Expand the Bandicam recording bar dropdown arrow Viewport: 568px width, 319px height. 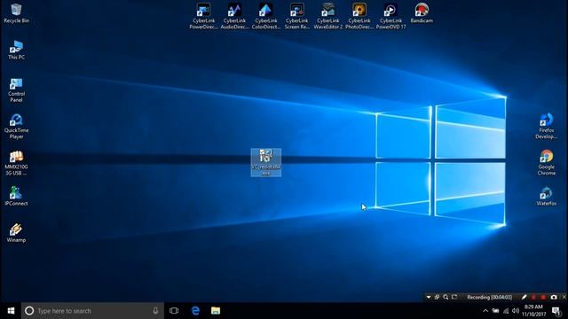429,297
